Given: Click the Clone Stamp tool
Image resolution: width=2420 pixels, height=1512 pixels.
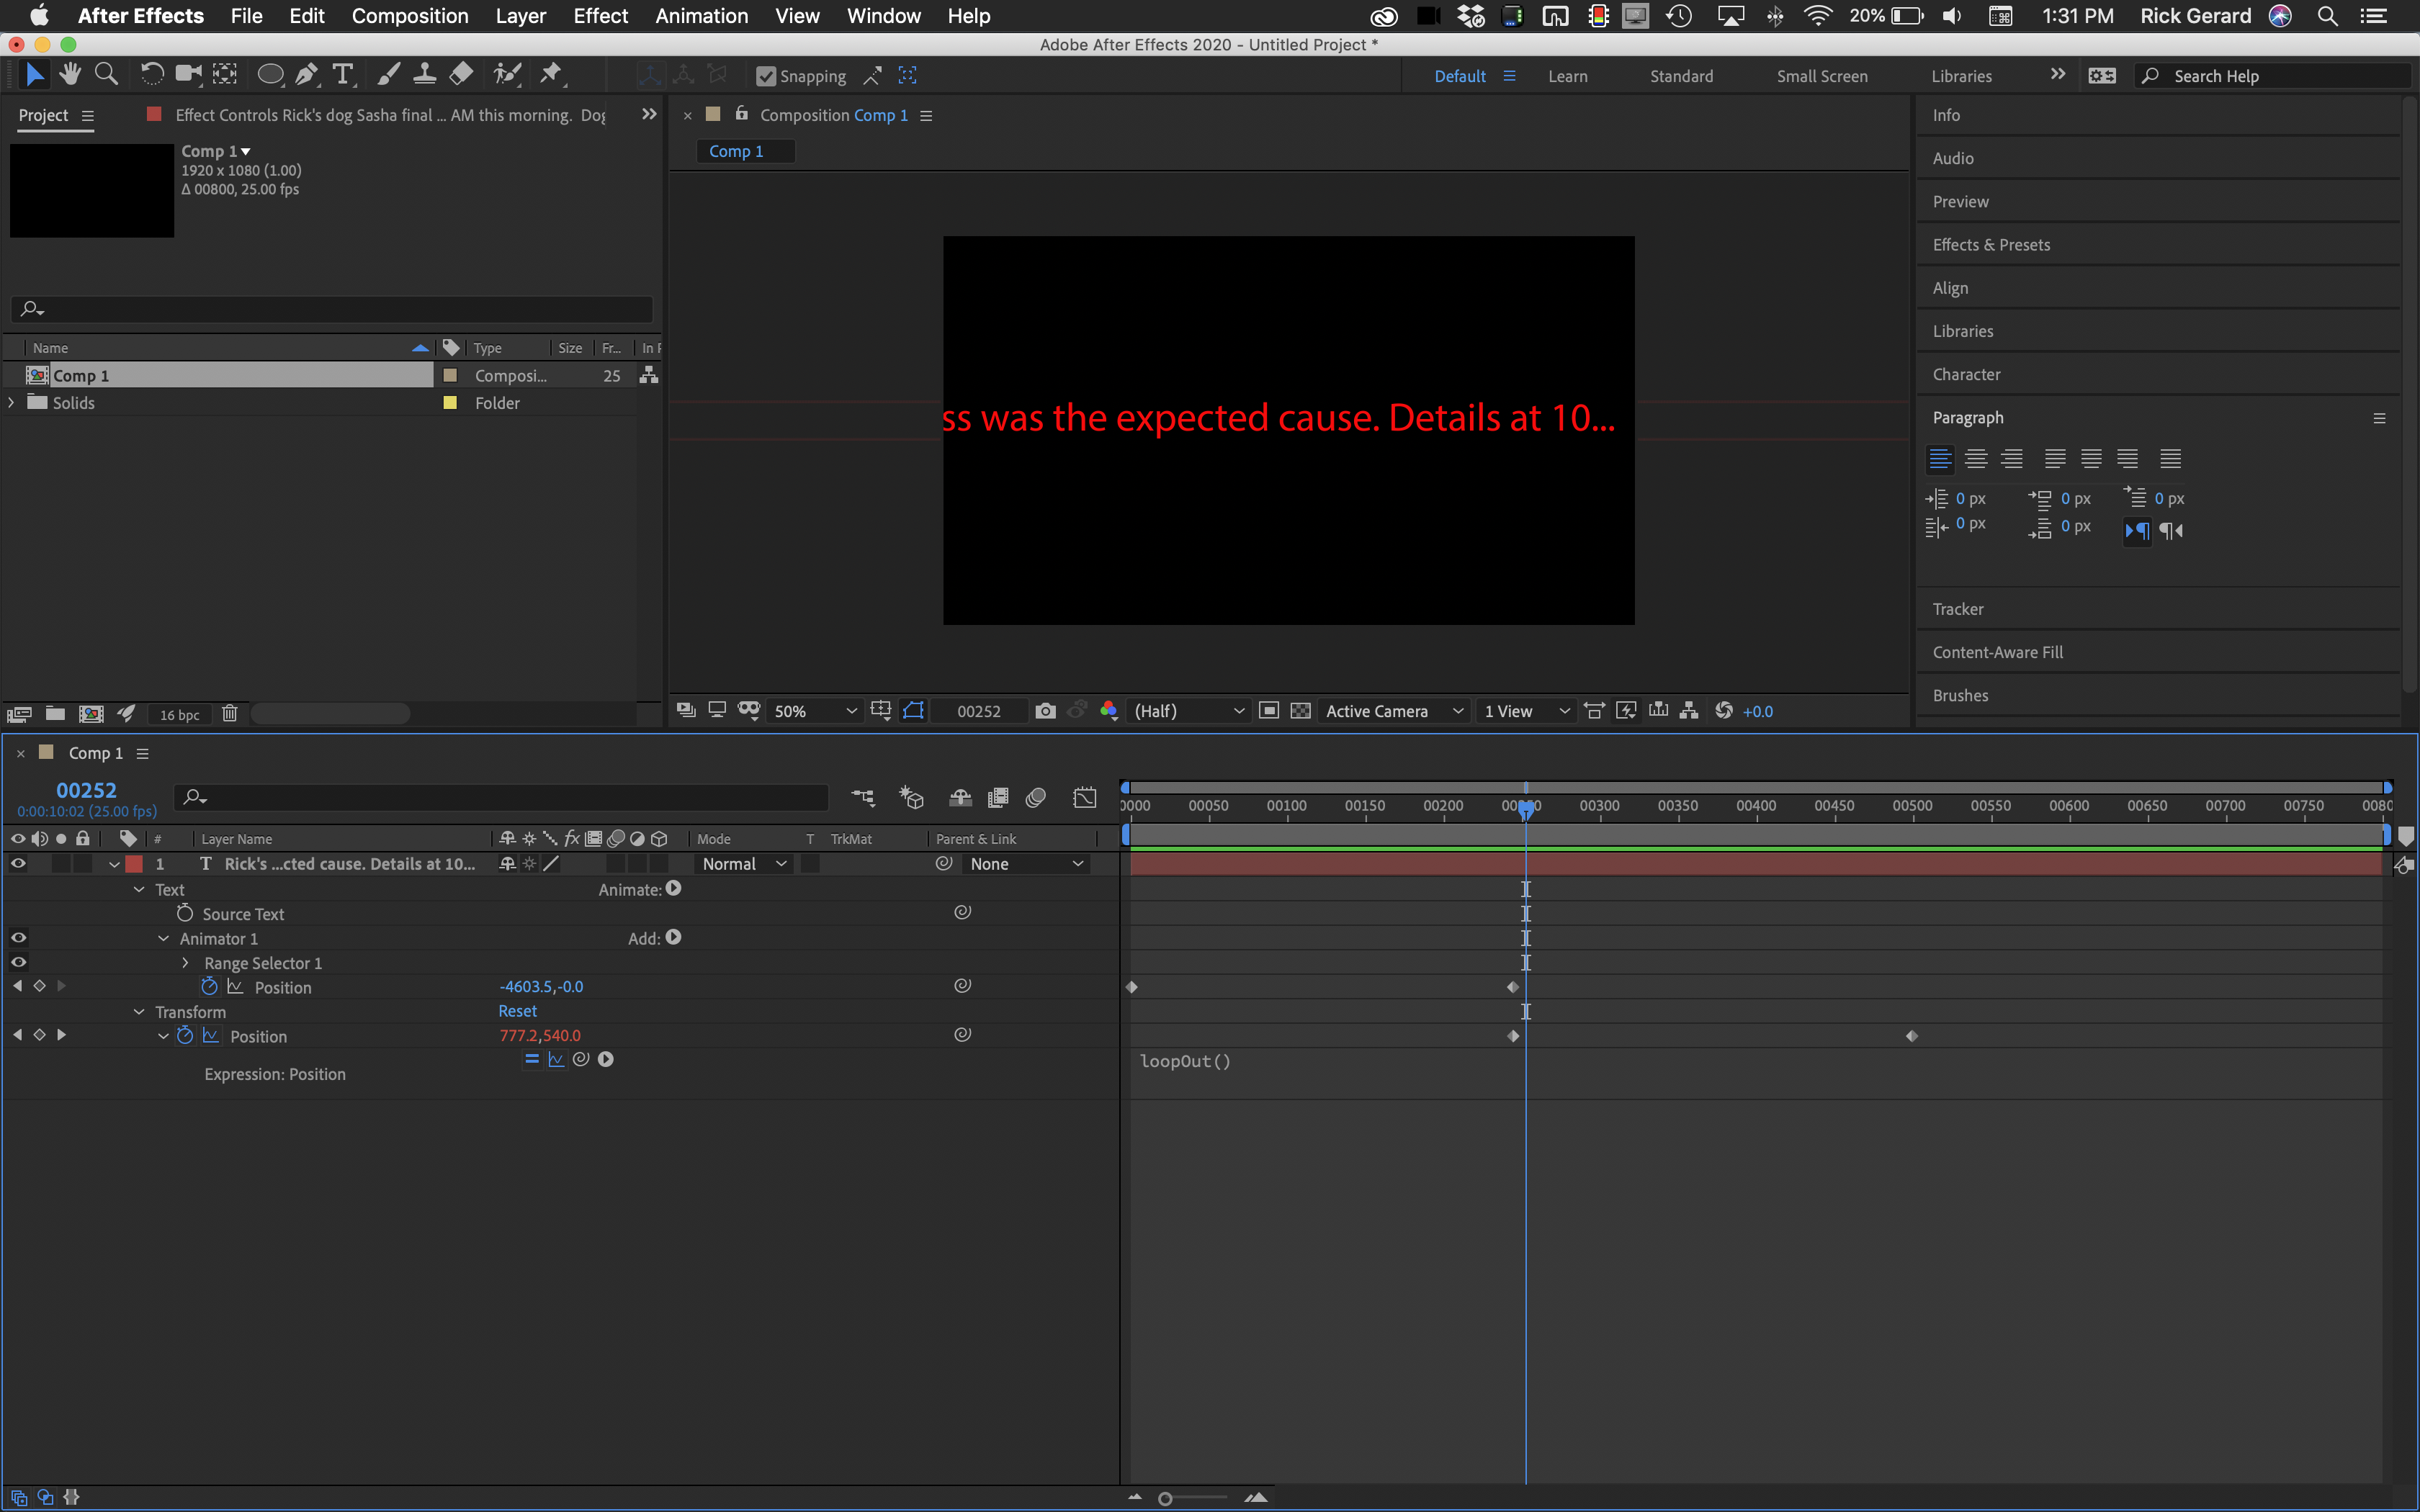Looking at the screenshot, I should click(x=424, y=74).
